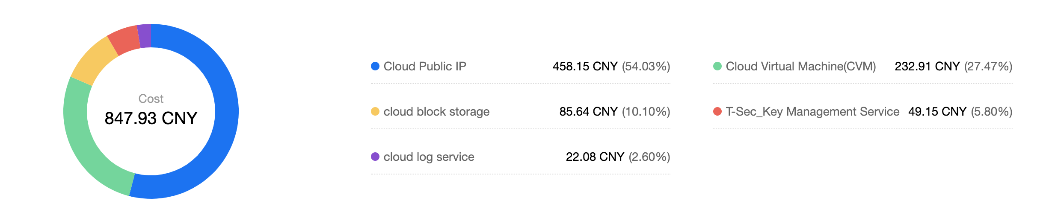Select the cloud log service legend label
The width and height of the screenshot is (1049, 221).
[x=429, y=157]
